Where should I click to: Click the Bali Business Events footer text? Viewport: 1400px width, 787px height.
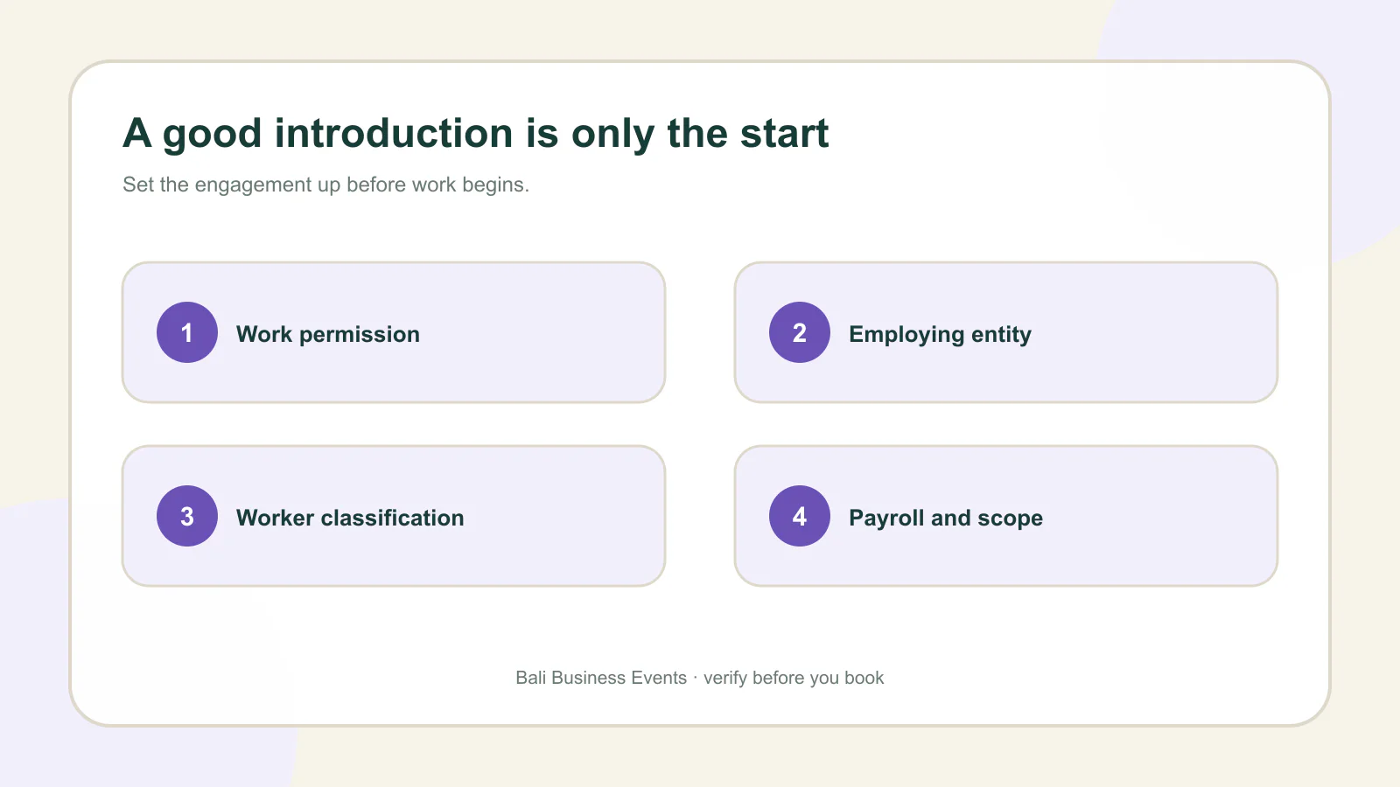601,678
